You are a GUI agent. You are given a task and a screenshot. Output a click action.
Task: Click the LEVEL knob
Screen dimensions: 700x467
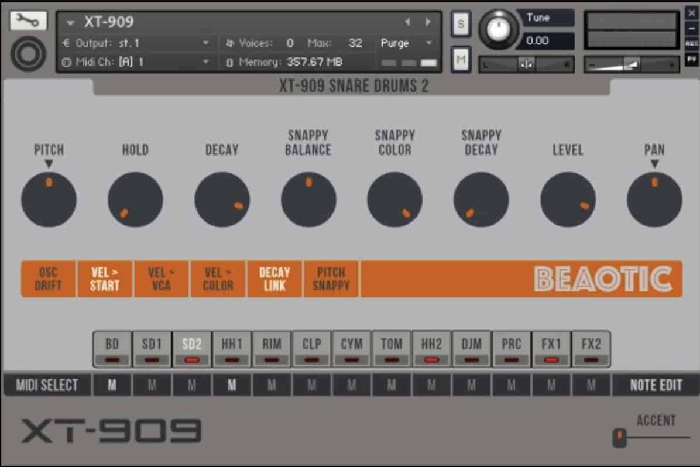tap(568, 200)
